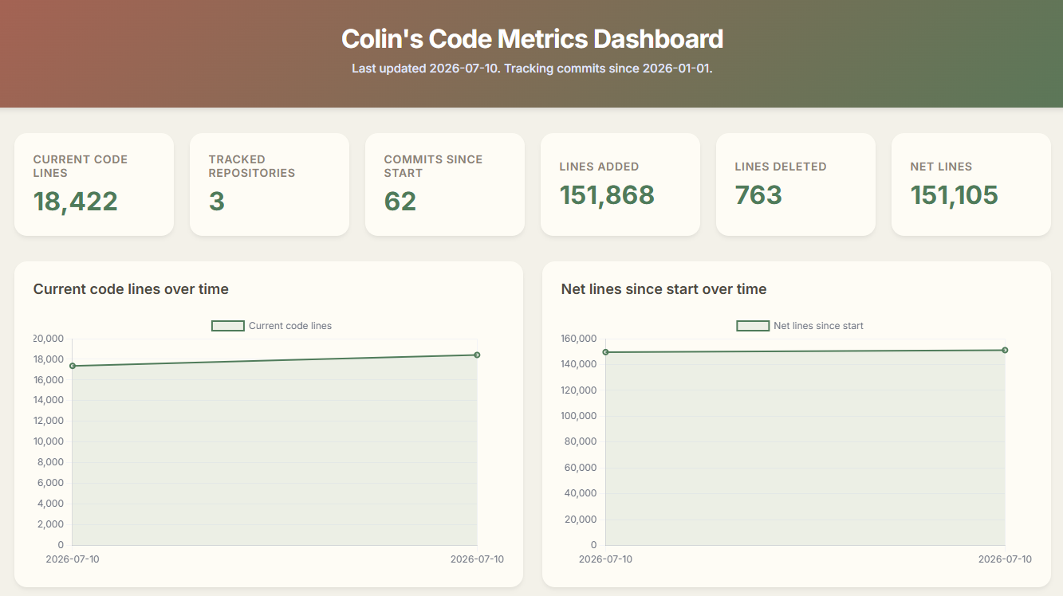Click the Net lines since start legend color box
Image resolution: width=1063 pixels, height=596 pixels.
(752, 326)
